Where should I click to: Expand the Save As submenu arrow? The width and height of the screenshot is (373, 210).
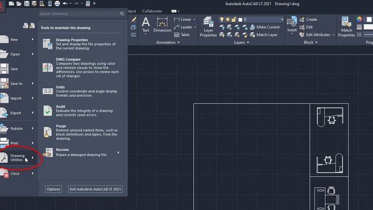tap(33, 83)
